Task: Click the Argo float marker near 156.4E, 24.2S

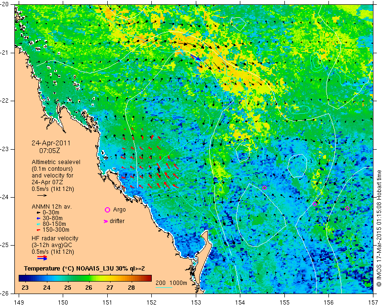Action: pyautogui.click(x=348, y=208)
